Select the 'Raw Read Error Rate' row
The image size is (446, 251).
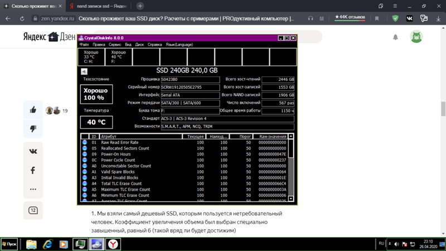point(184,142)
